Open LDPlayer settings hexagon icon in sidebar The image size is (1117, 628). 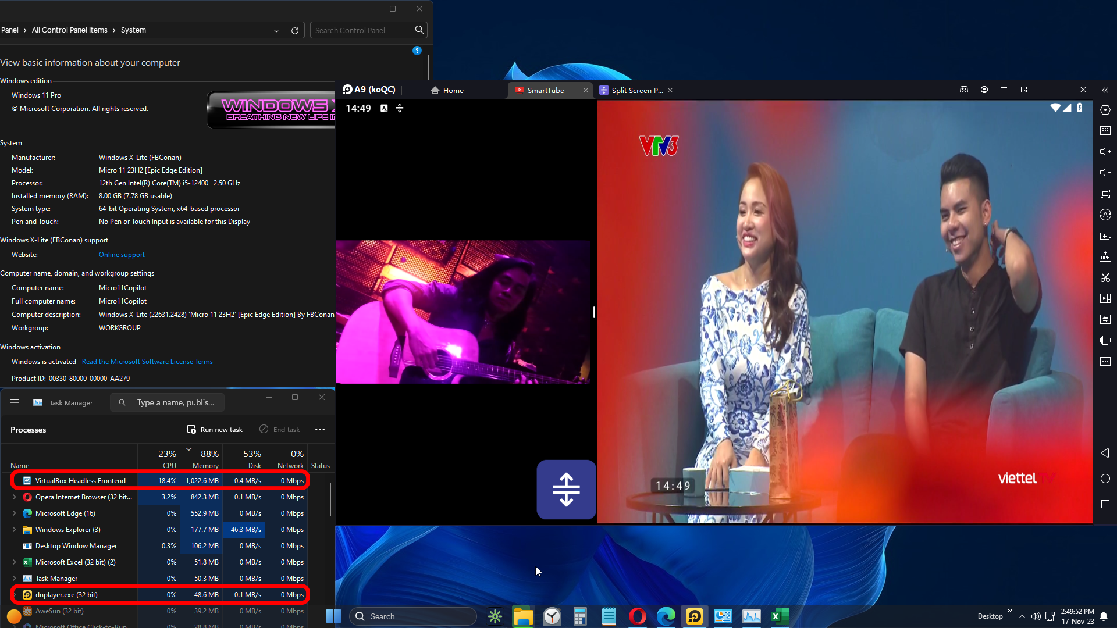(x=1105, y=110)
